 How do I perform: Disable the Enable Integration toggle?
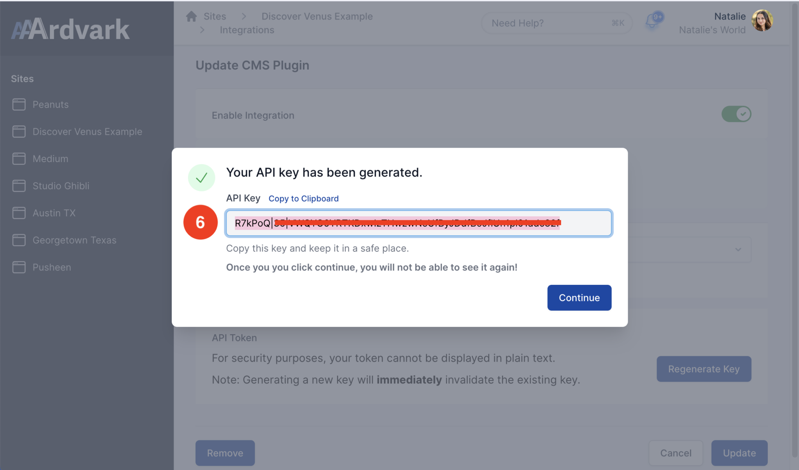tap(736, 114)
